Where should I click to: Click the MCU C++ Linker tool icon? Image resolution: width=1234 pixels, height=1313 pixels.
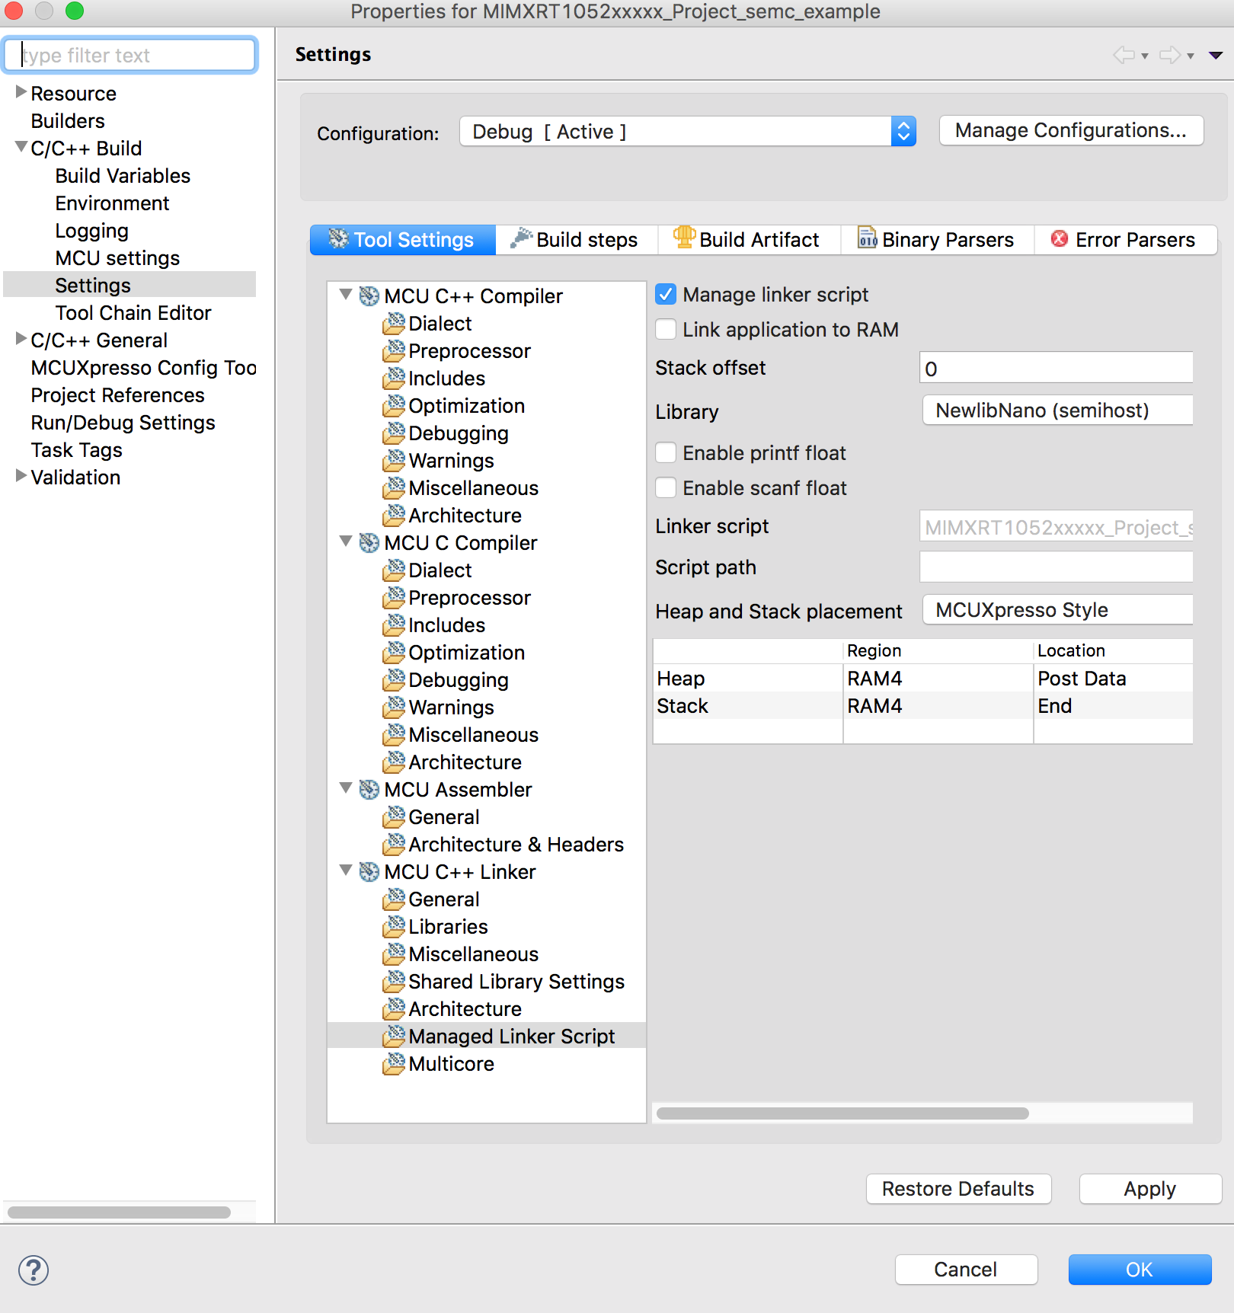(x=369, y=872)
